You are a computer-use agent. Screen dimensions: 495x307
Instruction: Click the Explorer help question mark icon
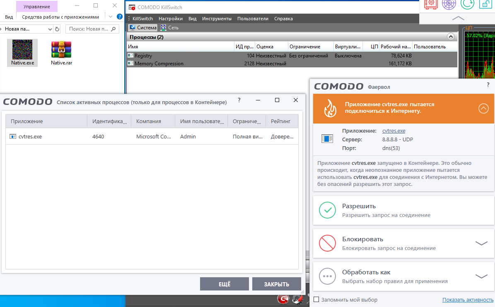[x=120, y=17]
